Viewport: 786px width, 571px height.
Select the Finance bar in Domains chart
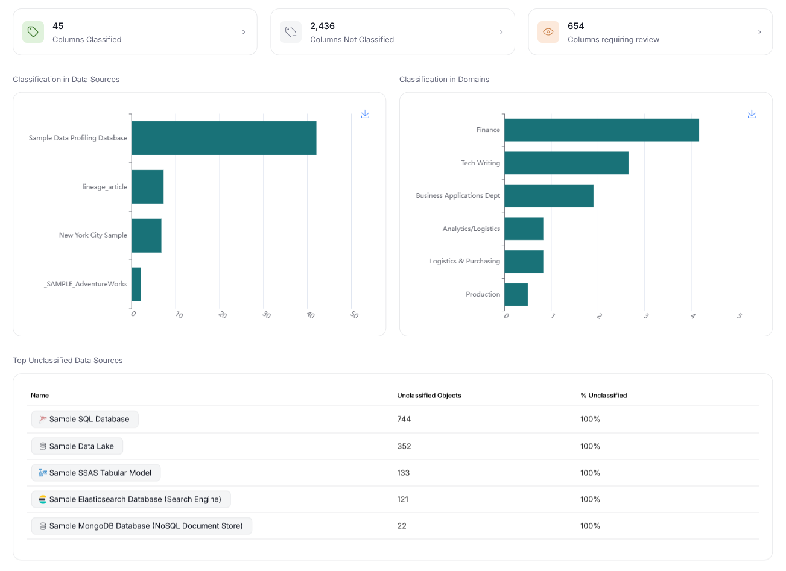point(601,130)
